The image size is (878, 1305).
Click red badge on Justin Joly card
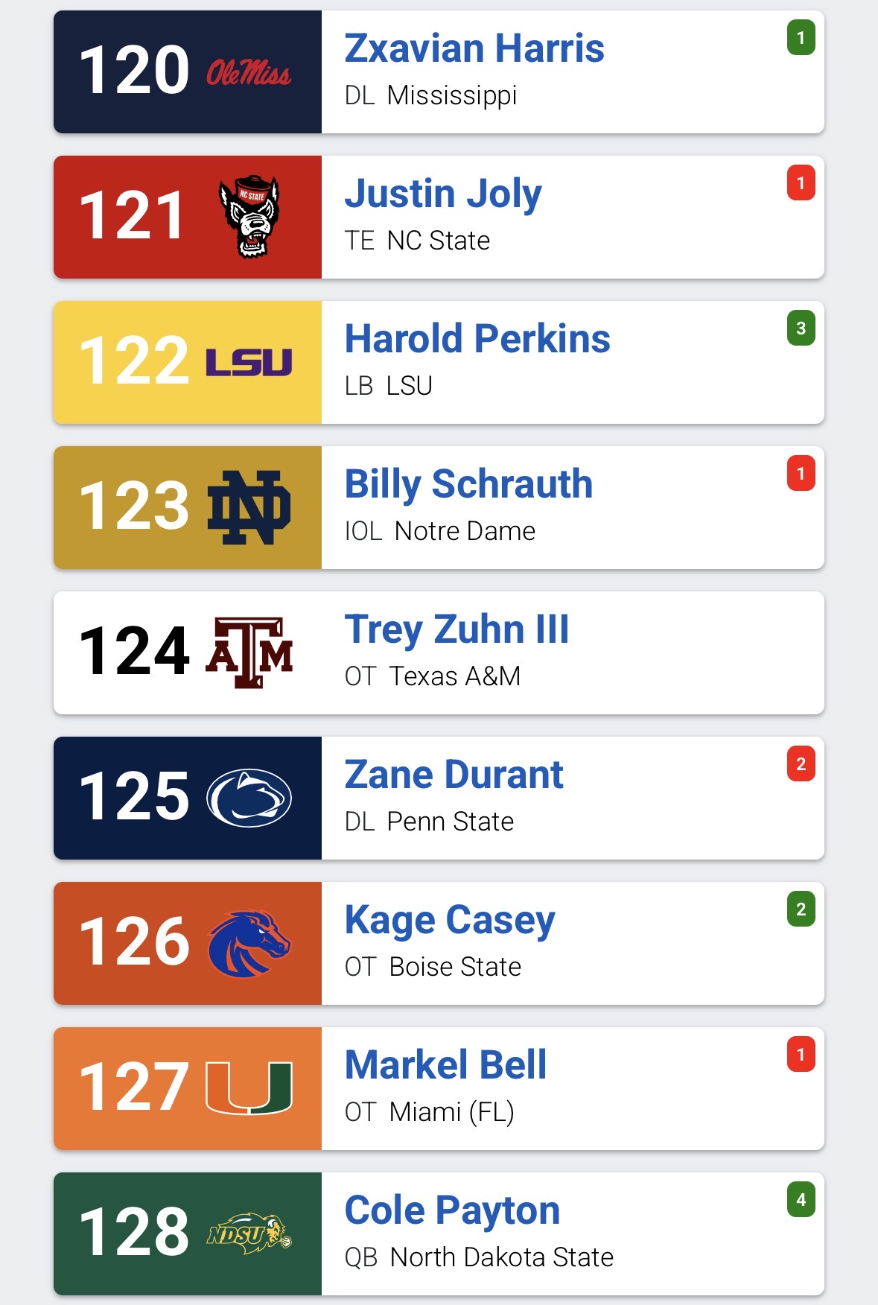tap(801, 183)
